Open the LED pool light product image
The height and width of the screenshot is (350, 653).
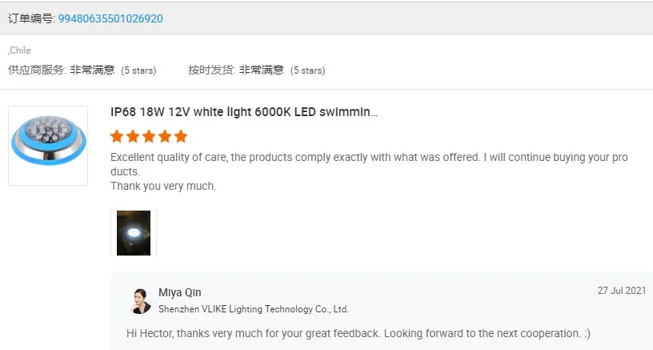pos(47,146)
